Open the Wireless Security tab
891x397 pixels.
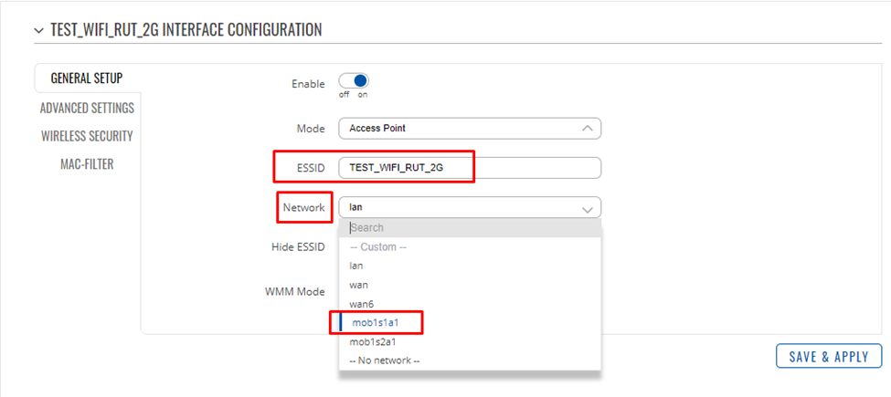coord(87,136)
